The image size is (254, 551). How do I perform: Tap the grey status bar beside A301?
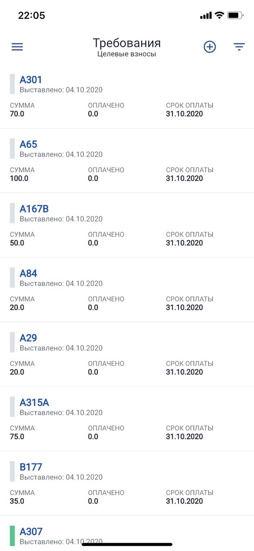pos(12,84)
